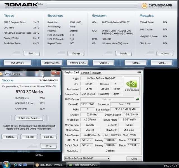
Task: Launch the Demo
Action: (x=136, y=63)
